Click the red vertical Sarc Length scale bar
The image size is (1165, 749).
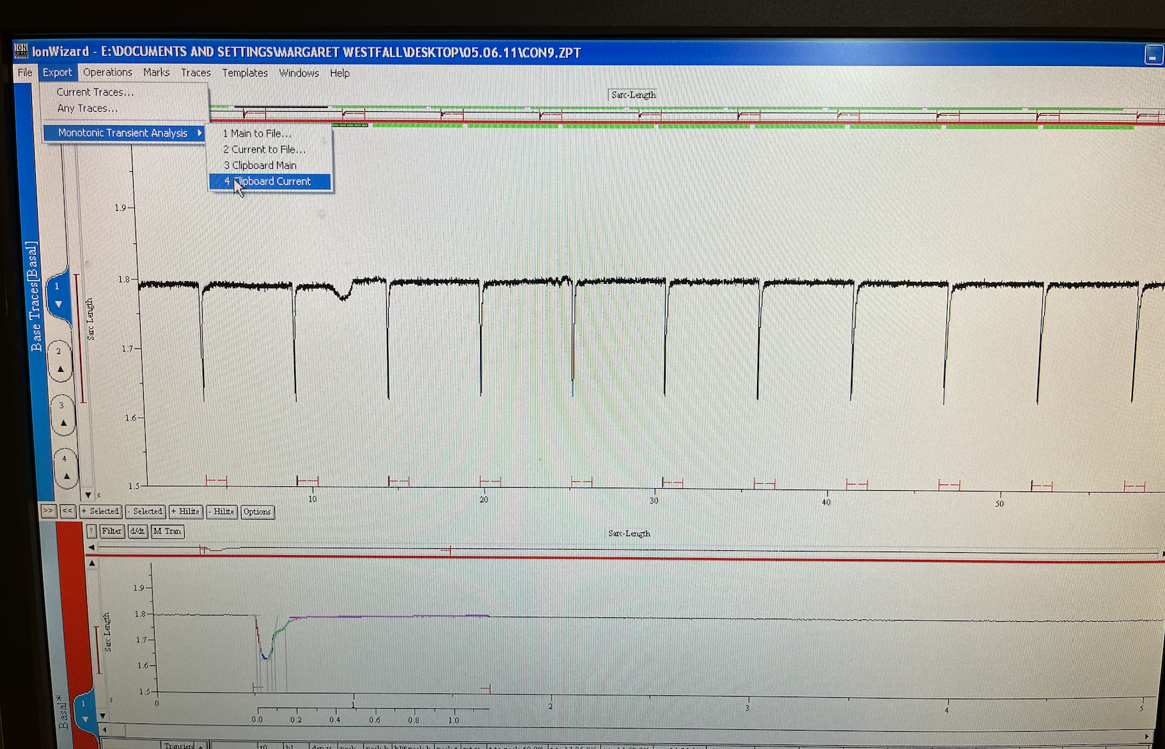[x=80, y=338]
